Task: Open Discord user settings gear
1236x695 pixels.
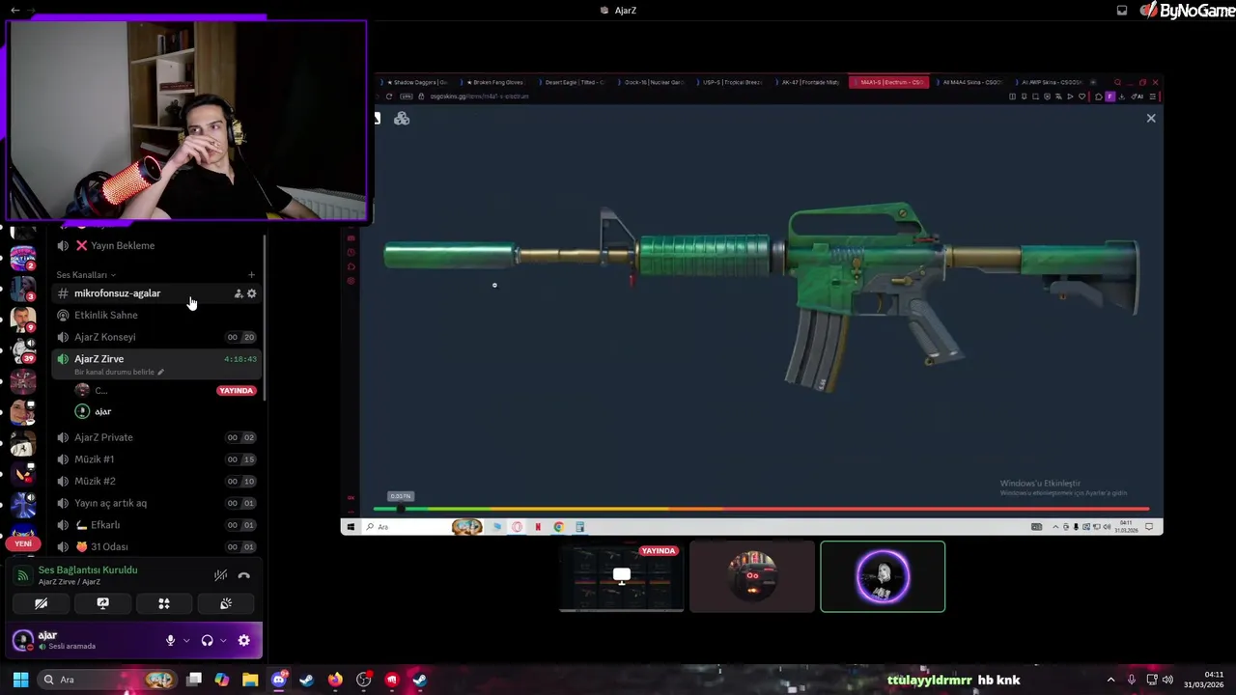Action: point(244,640)
